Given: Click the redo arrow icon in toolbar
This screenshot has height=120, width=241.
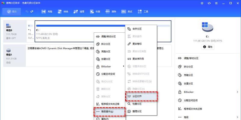Looking at the screenshot, I should click(32, 11).
